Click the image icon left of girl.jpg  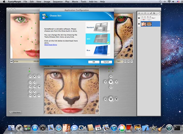click(x=11, y=61)
